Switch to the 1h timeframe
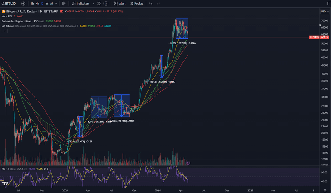This screenshot has width=331, height=193. [x=32, y=3]
